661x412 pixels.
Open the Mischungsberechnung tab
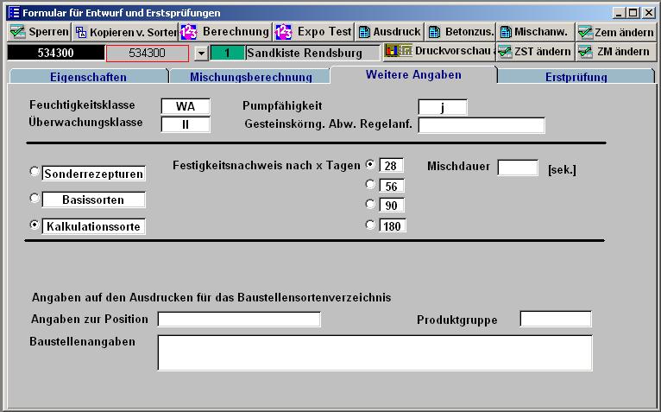(x=250, y=77)
